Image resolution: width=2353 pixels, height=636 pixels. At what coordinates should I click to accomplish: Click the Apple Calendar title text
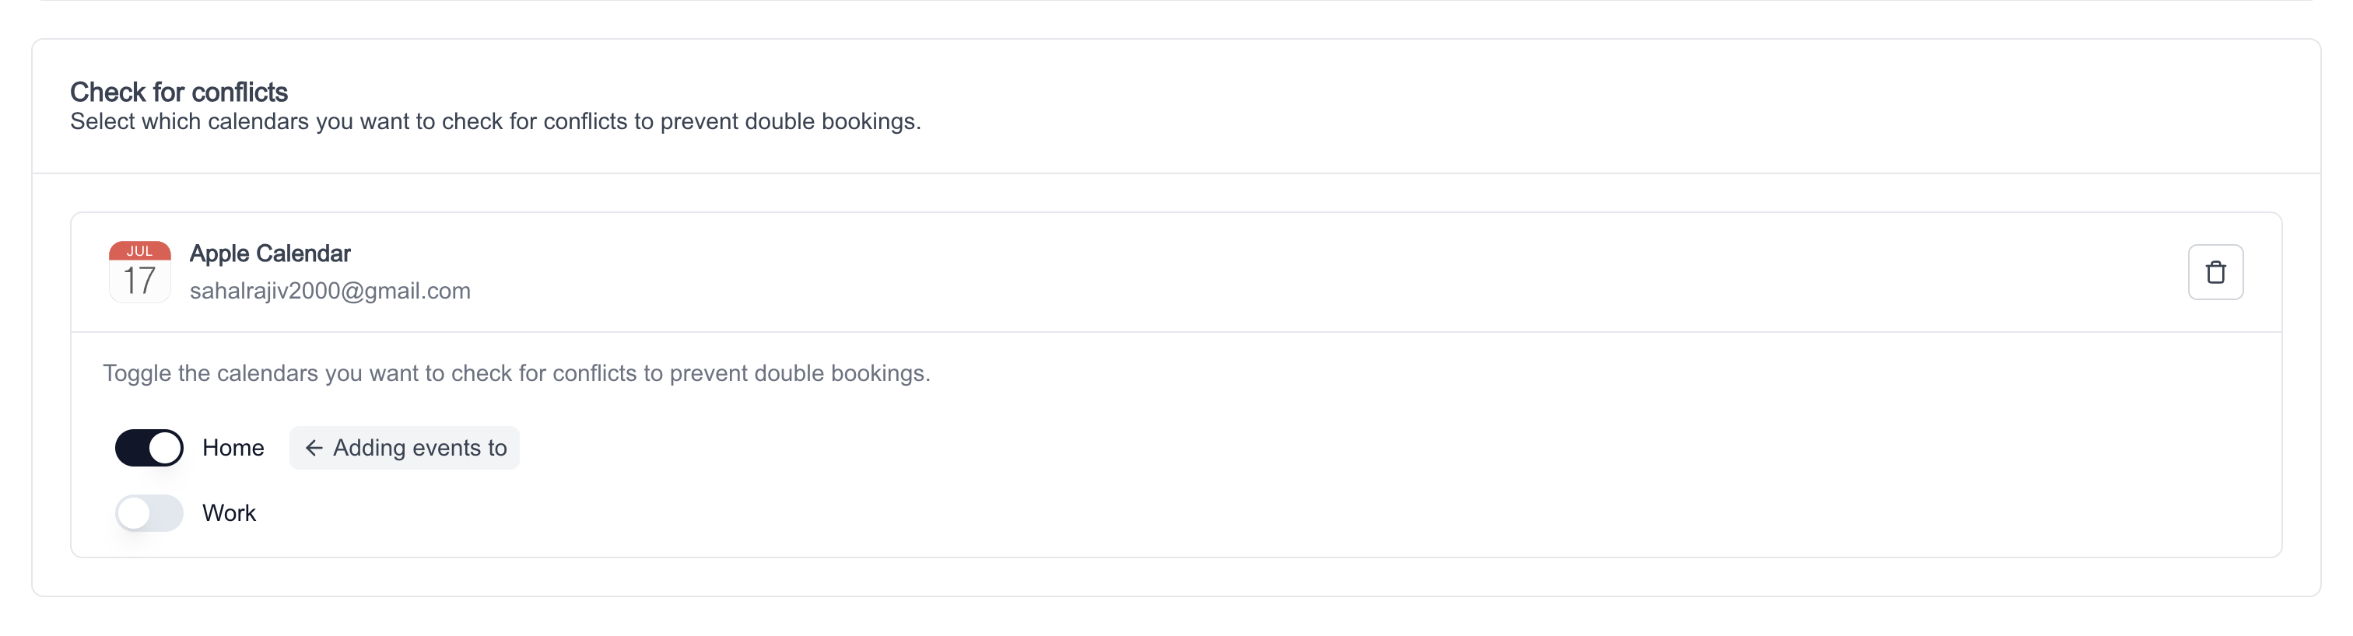click(269, 253)
